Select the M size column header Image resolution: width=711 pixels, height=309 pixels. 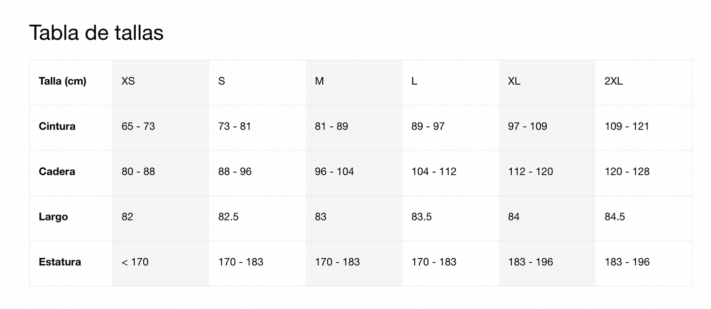pos(354,83)
